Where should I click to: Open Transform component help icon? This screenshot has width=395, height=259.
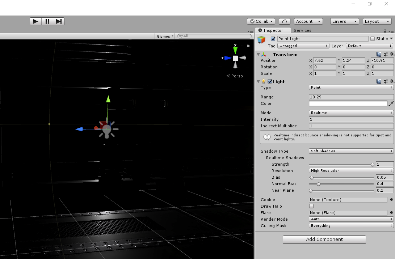coord(379,54)
